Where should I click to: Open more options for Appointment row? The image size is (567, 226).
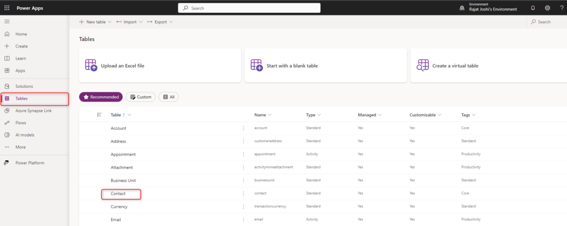click(x=244, y=154)
